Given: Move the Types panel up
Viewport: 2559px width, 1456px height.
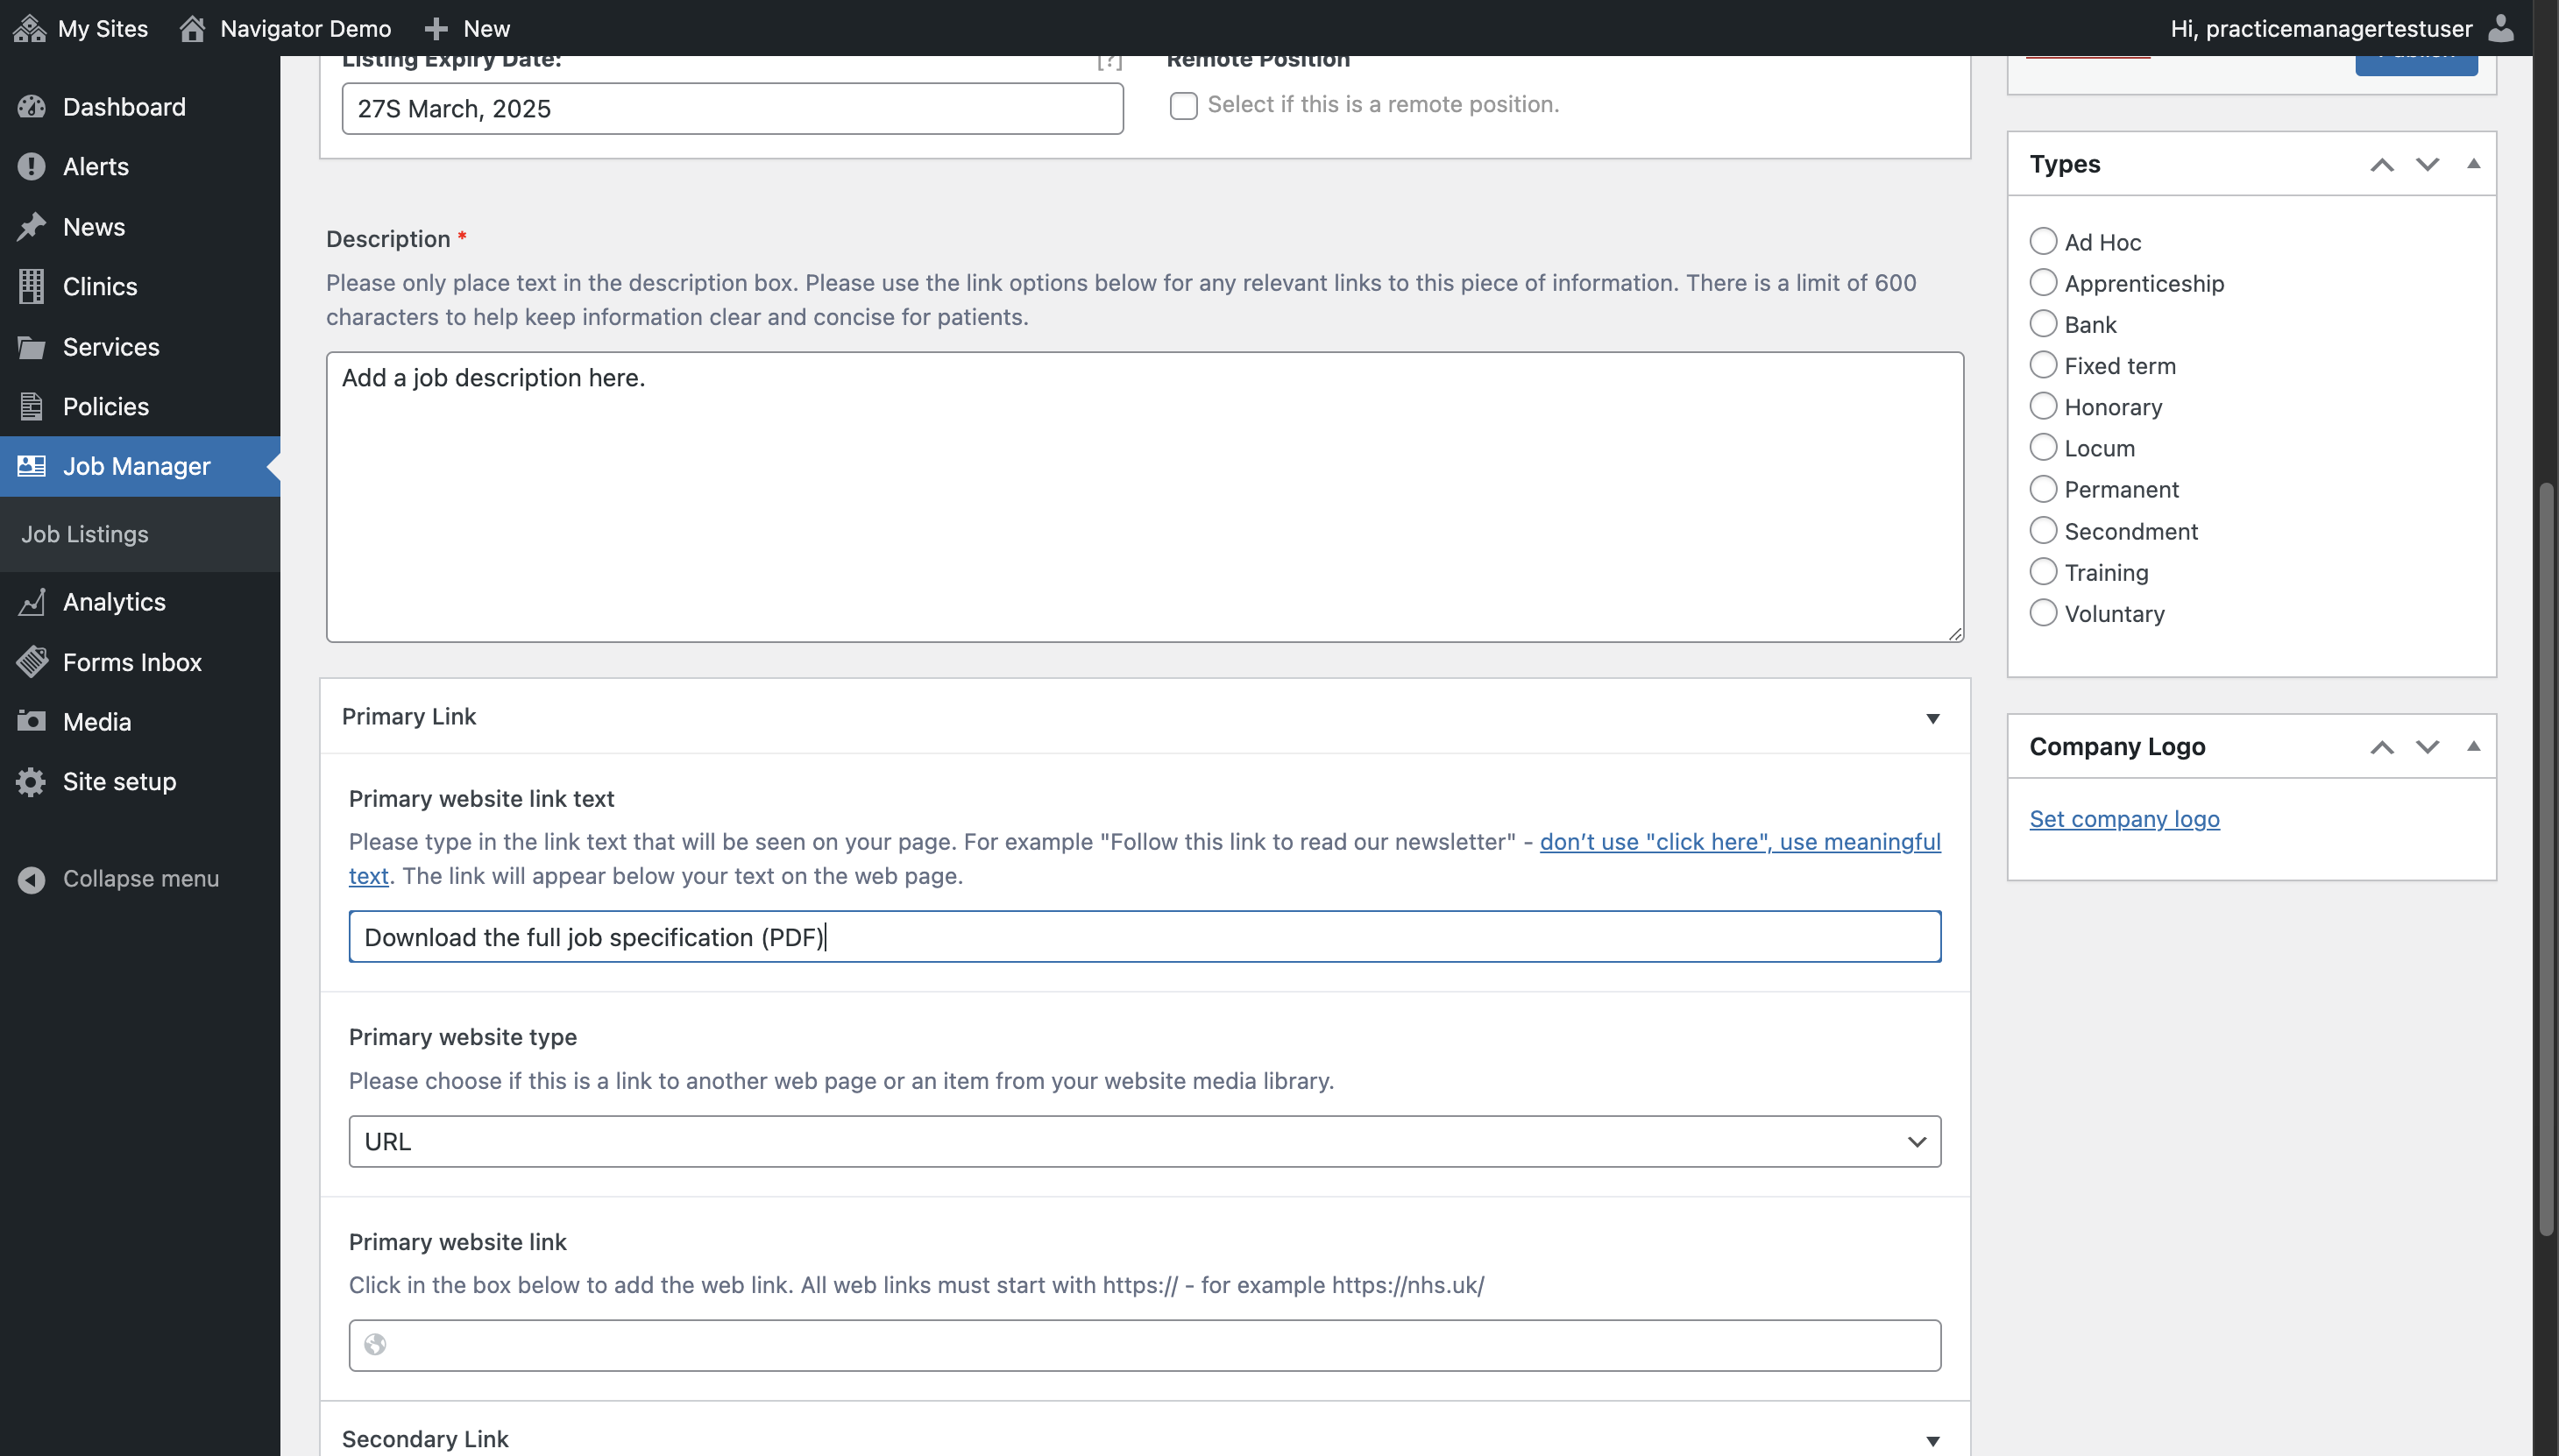Looking at the screenshot, I should click(x=2382, y=165).
